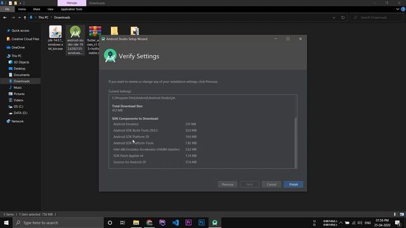The width and height of the screenshot is (406, 228).
Task: Select Intel x86 Emulator Accelerator row
Action: click(155, 149)
